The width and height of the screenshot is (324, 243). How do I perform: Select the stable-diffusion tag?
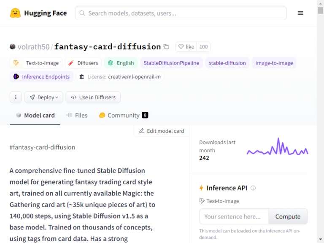[x=227, y=63]
